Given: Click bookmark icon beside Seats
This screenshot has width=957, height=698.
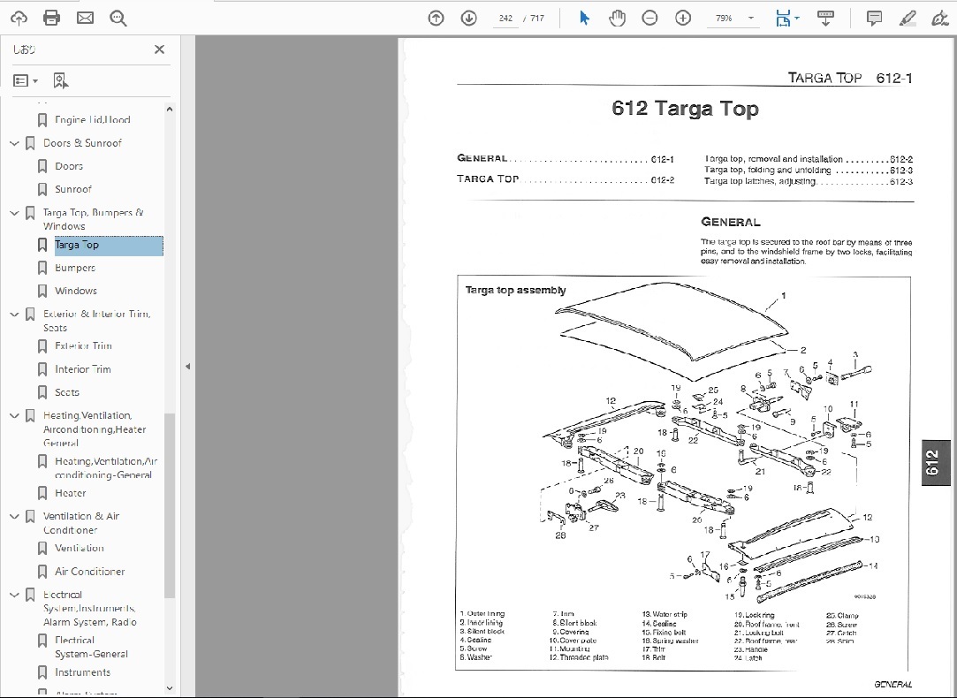Looking at the screenshot, I should click(42, 392).
